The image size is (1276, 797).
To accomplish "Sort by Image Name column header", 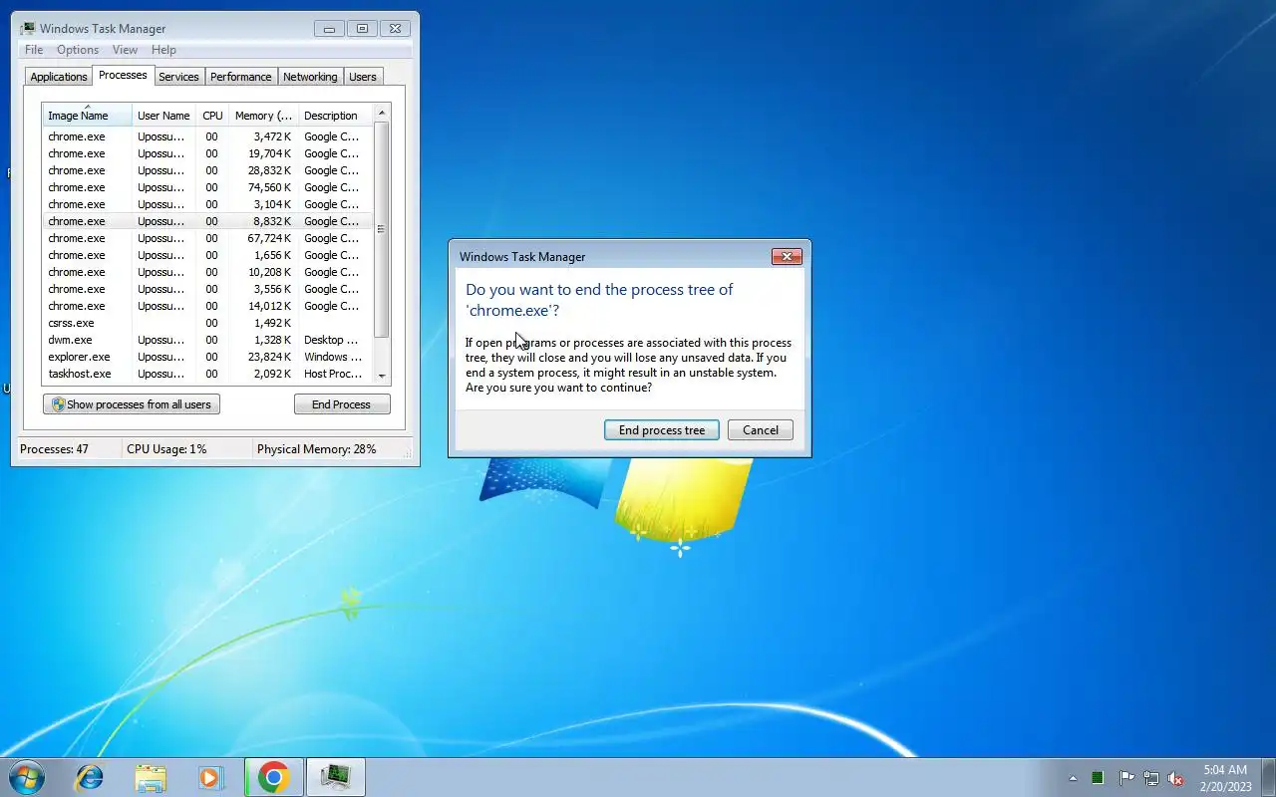I will (x=87, y=115).
